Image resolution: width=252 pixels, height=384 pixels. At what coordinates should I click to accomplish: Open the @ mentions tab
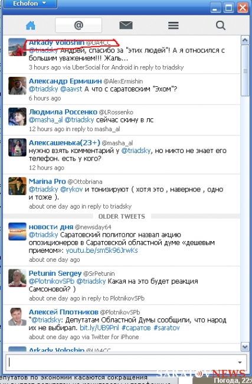pos(78,25)
